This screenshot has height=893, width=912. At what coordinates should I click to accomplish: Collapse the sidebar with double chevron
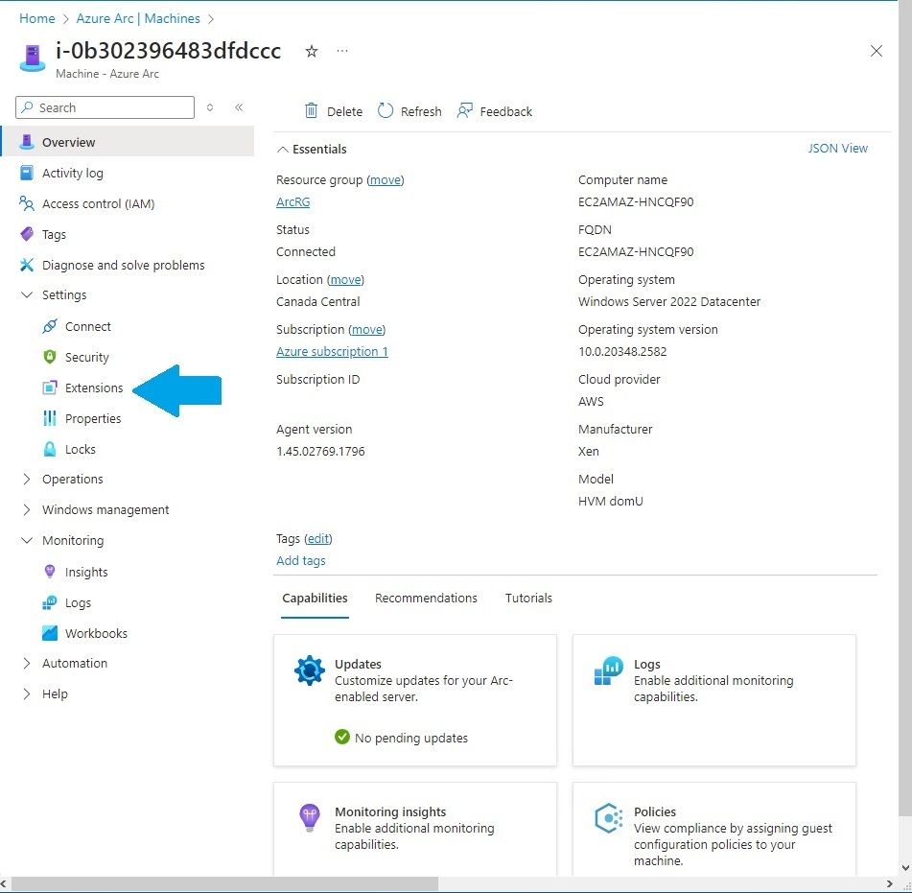(239, 107)
